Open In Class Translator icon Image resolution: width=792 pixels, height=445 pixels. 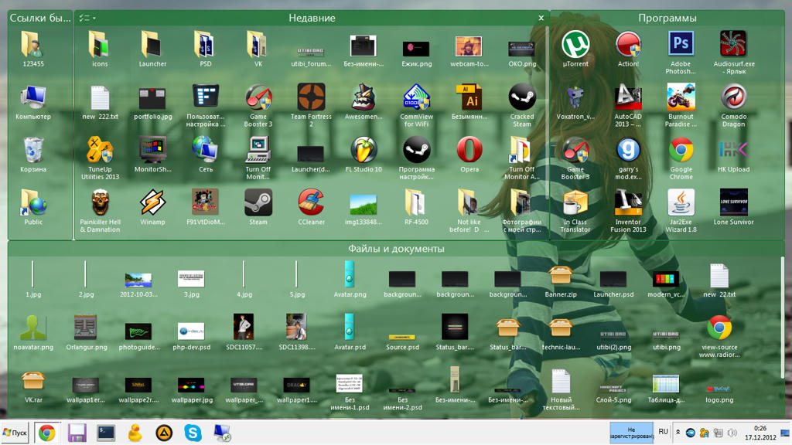pos(575,210)
